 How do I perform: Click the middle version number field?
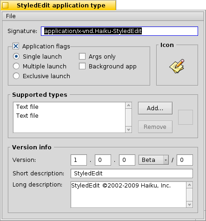(103, 160)
